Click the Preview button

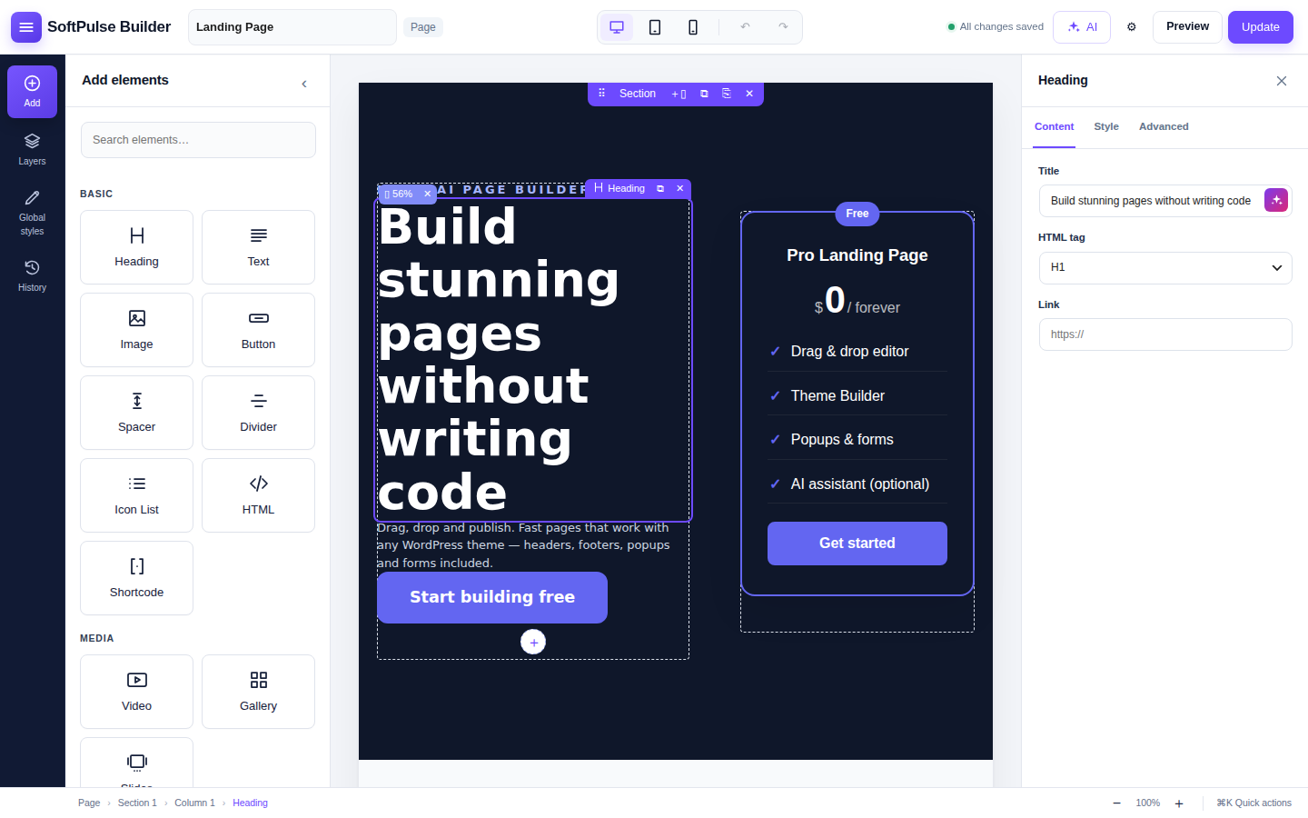(1187, 26)
